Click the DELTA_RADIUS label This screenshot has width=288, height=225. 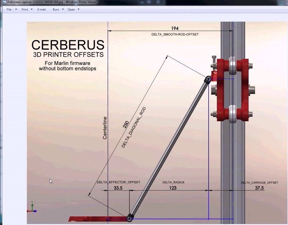pos(173,182)
